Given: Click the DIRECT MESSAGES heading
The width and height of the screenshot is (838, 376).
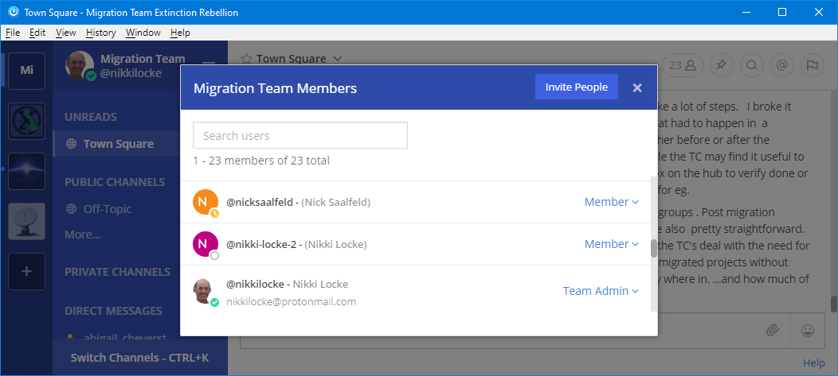Looking at the screenshot, I should click(x=113, y=310).
